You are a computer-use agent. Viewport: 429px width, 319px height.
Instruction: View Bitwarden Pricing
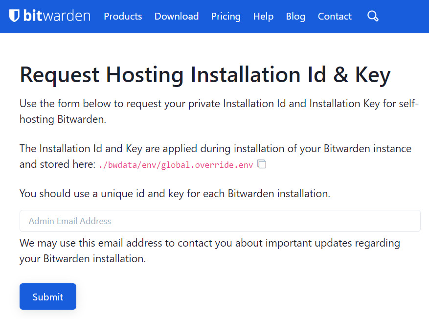(226, 16)
